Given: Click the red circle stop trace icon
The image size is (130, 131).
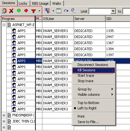Looking at the screenshot, I should 26,11.
